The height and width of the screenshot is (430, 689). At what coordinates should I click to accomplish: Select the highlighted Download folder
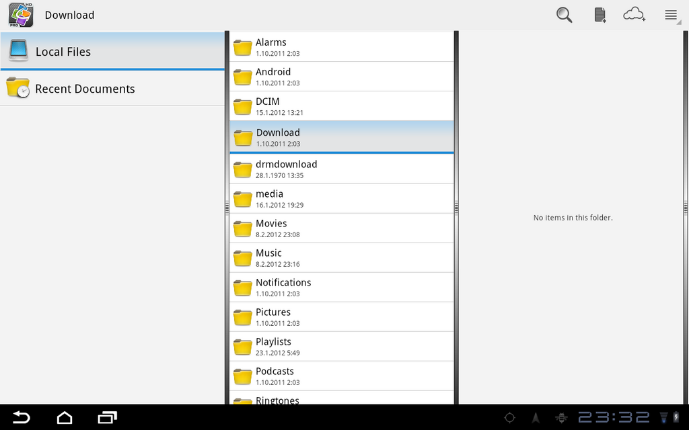pyautogui.click(x=342, y=137)
